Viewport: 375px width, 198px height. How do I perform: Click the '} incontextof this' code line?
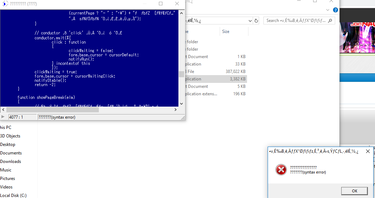click(71, 63)
